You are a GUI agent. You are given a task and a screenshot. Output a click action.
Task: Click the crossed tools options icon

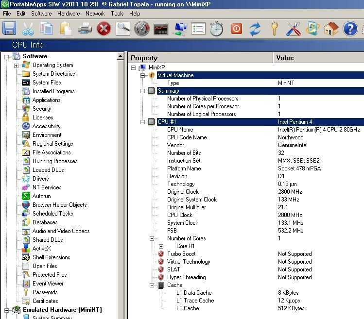click(293, 29)
